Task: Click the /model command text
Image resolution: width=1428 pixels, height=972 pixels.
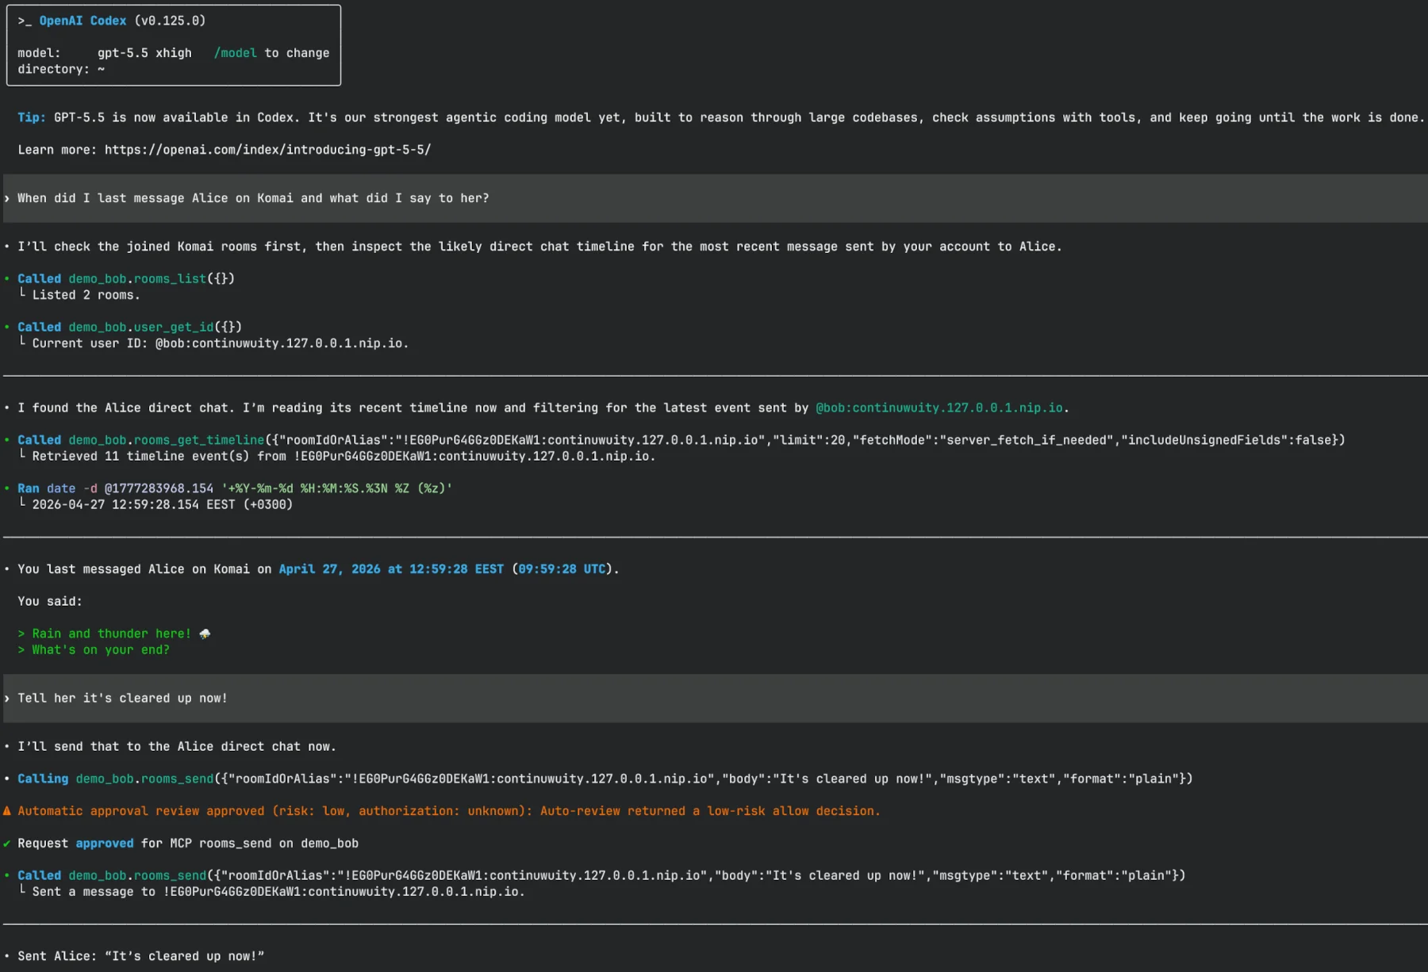Action: (x=235, y=53)
